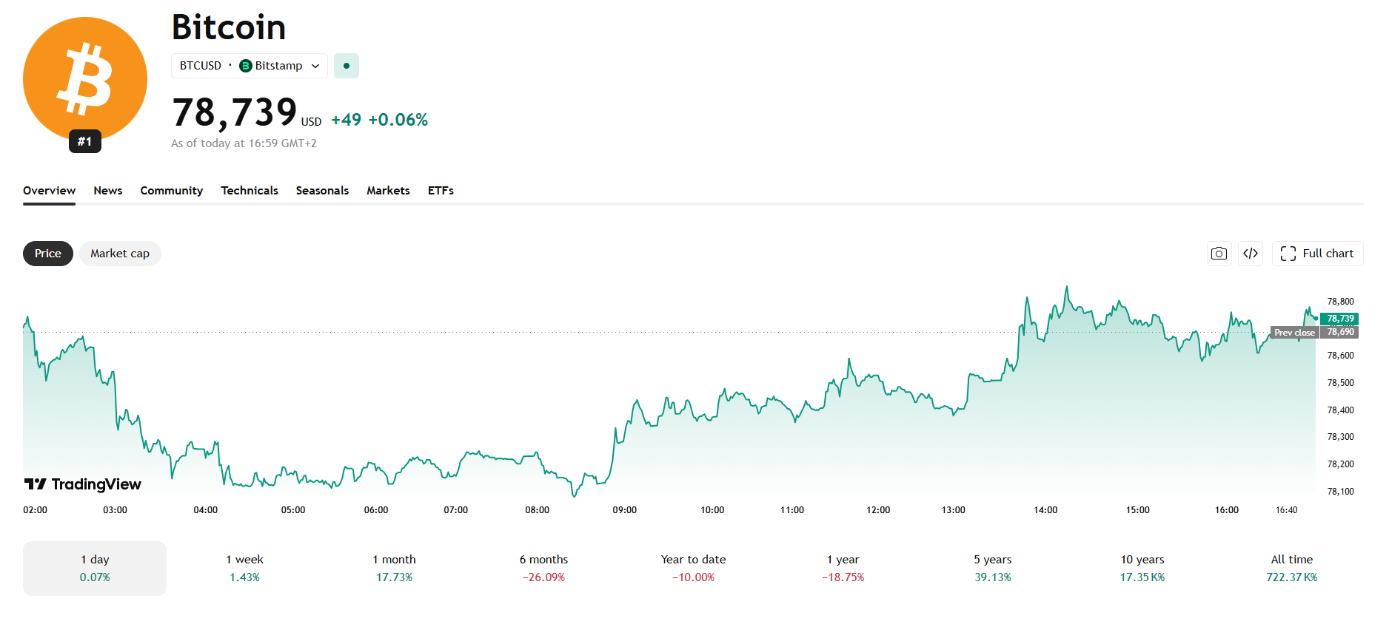The height and width of the screenshot is (624, 1389).
Task: Open the ETFs tab
Action: coord(441,191)
